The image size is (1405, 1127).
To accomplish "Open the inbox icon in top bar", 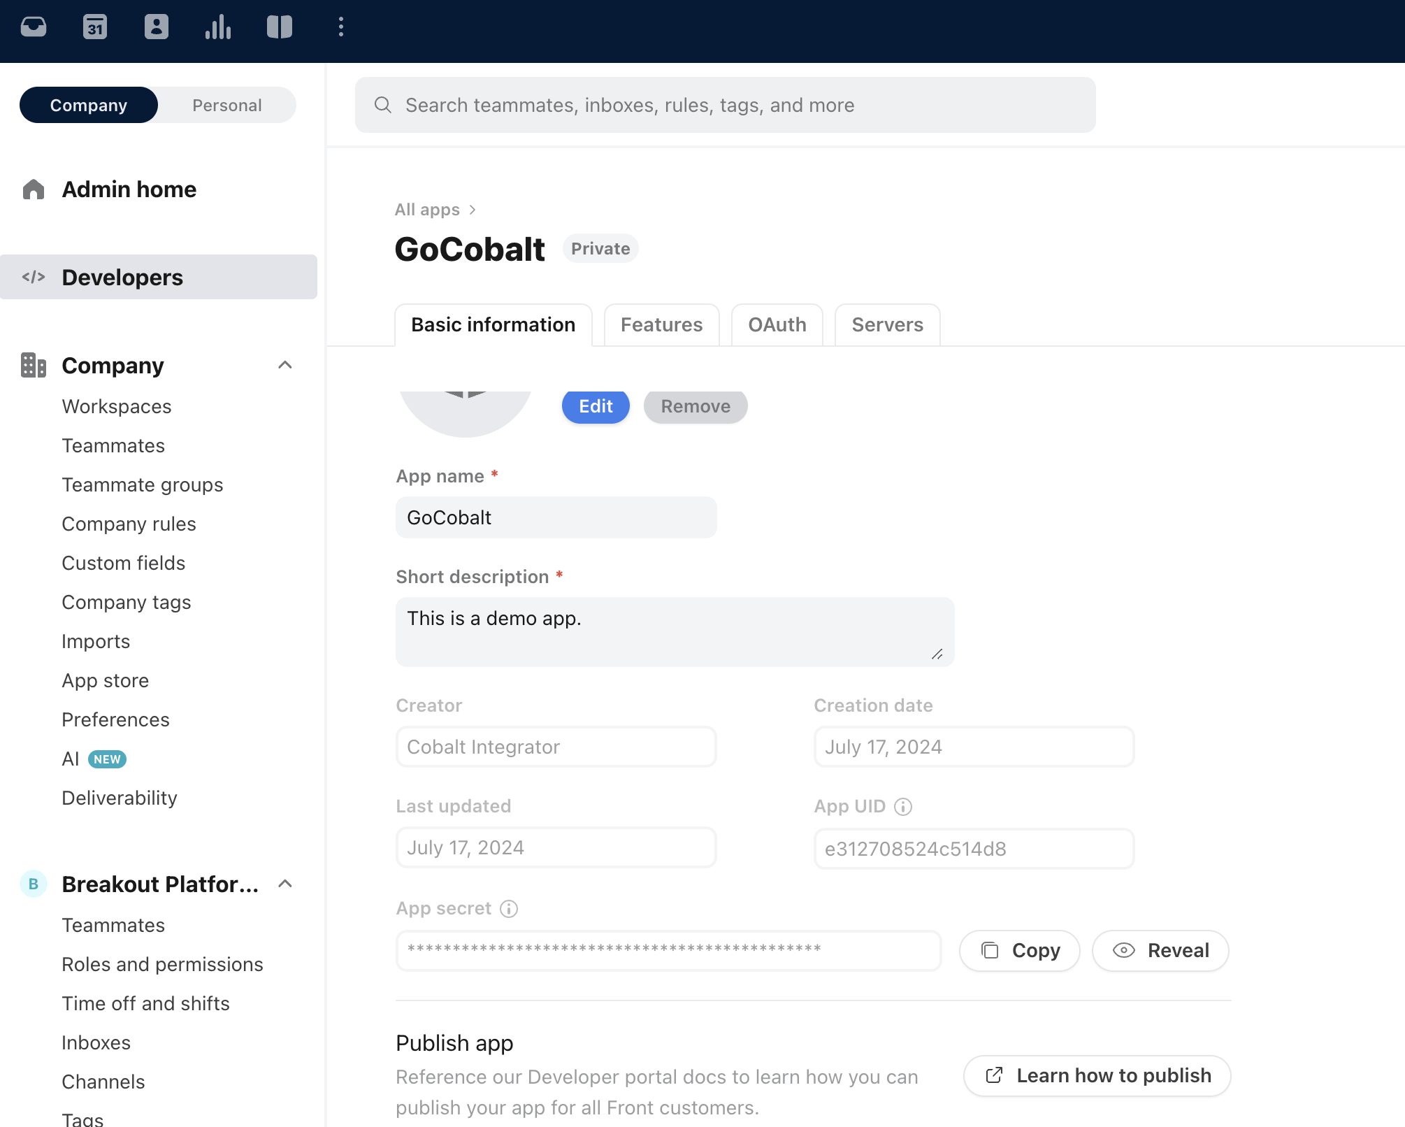I will [34, 27].
